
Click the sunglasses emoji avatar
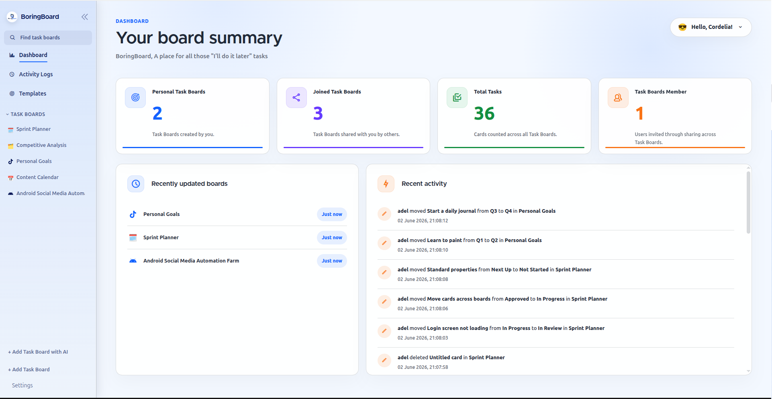682,27
